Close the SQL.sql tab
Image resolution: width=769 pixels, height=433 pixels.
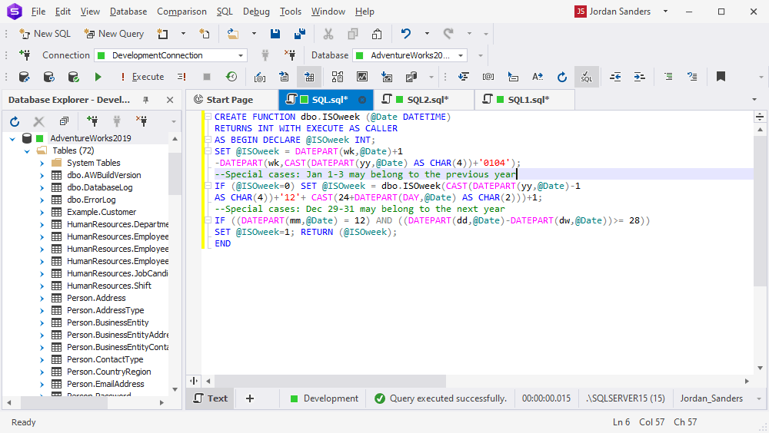[362, 100]
